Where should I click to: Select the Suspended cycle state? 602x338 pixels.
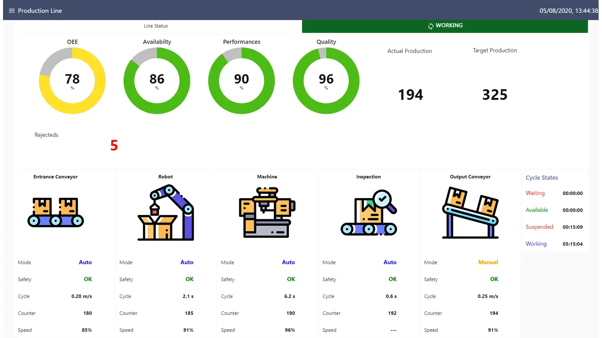pyautogui.click(x=539, y=227)
